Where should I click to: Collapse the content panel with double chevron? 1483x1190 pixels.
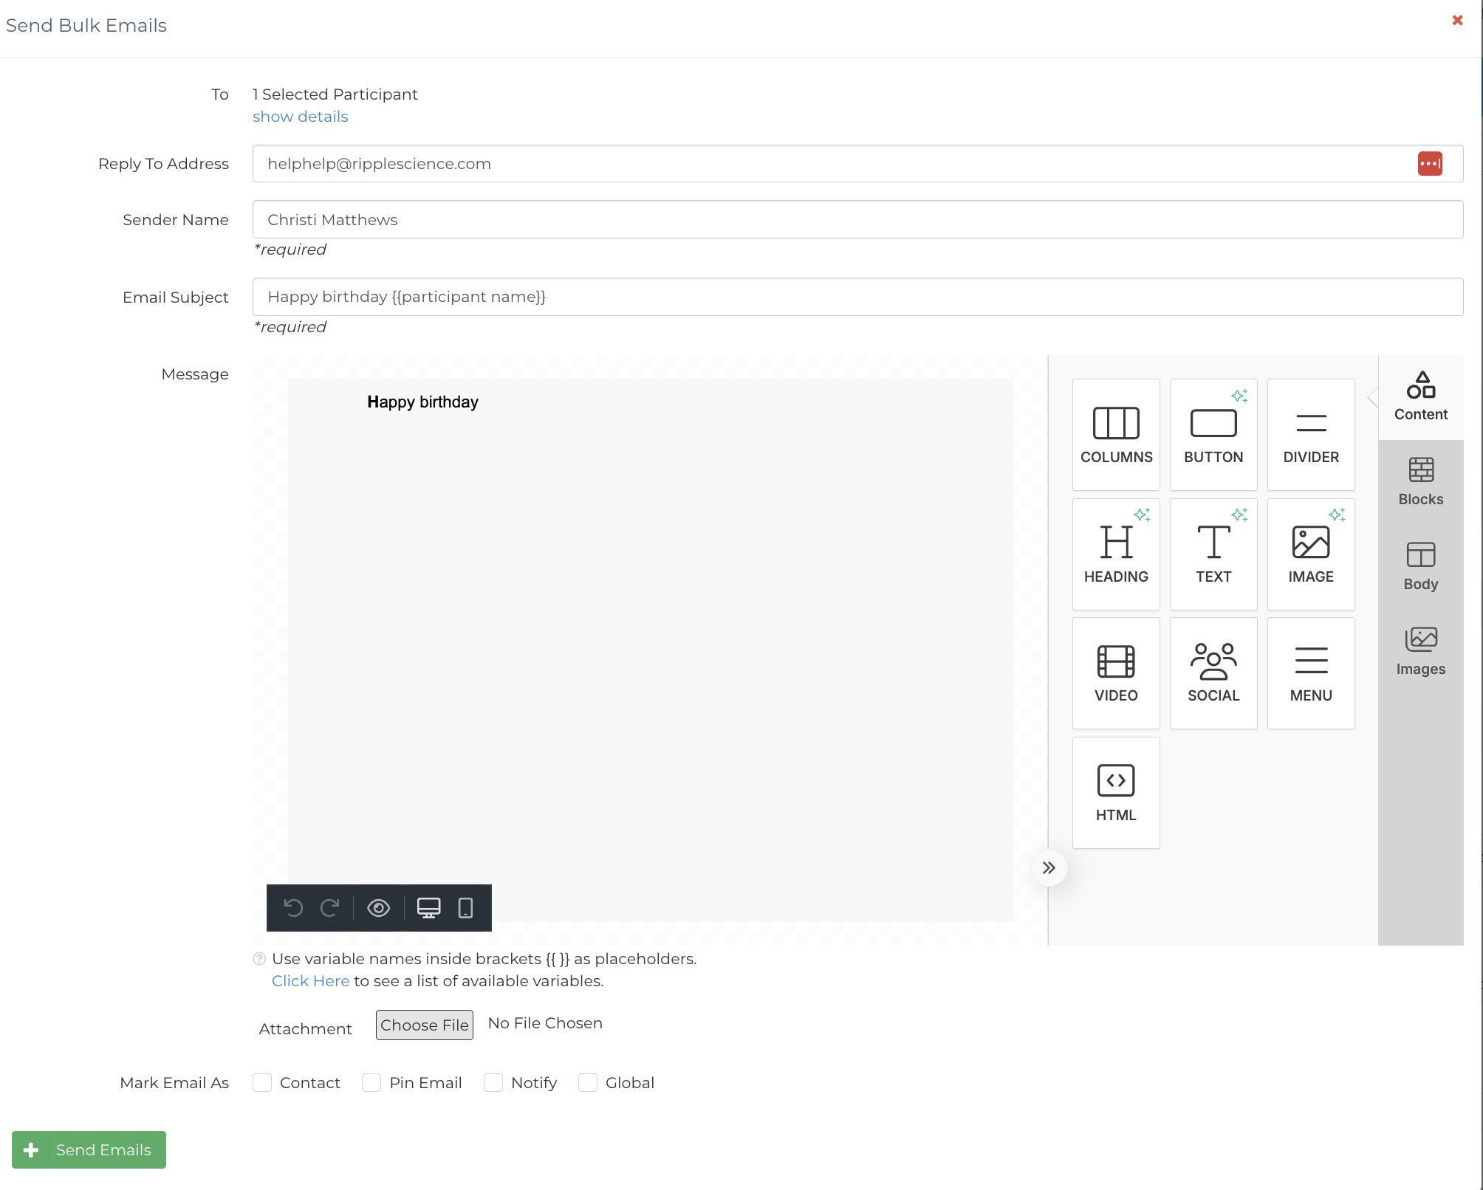pos(1049,868)
